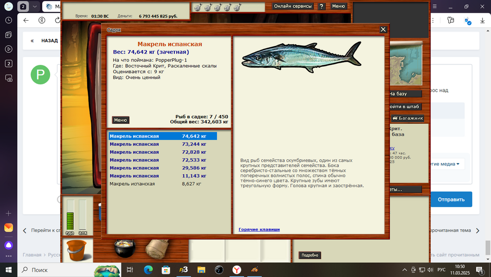This screenshot has width=491, height=277.
Task: Click the orange bucket icon
Action: 76,250
